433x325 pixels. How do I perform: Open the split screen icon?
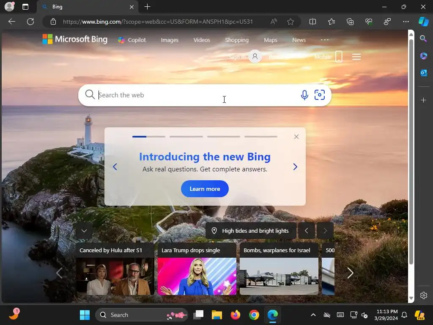coord(312,22)
